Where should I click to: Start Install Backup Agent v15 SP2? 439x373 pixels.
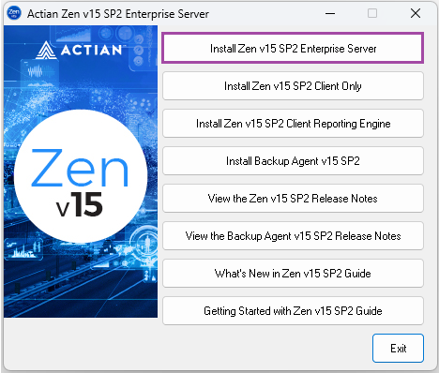tap(293, 161)
